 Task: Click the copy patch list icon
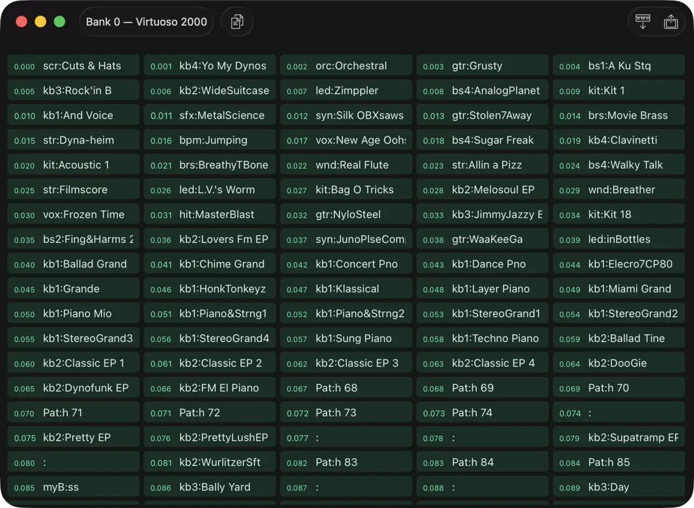click(x=237, y=22)
